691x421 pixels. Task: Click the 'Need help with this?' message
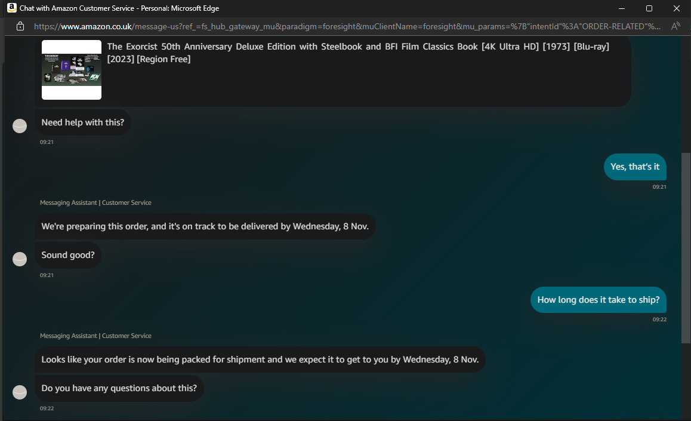[83, 122]
